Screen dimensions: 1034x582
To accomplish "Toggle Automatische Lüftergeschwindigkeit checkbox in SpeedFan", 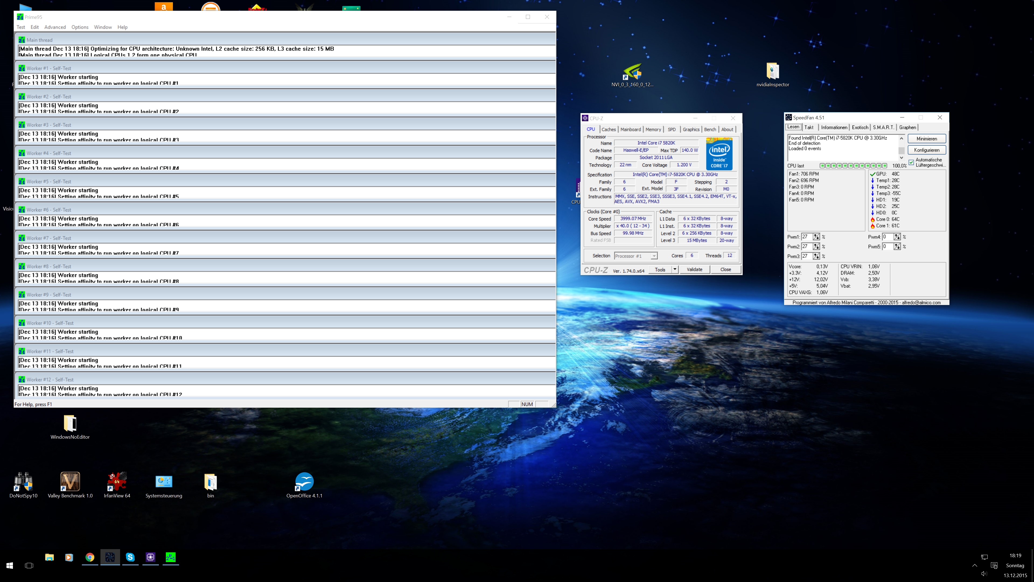I will (x=911, y=162).
